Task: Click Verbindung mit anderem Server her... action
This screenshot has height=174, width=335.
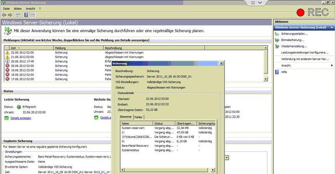Action: click(305, 59)
